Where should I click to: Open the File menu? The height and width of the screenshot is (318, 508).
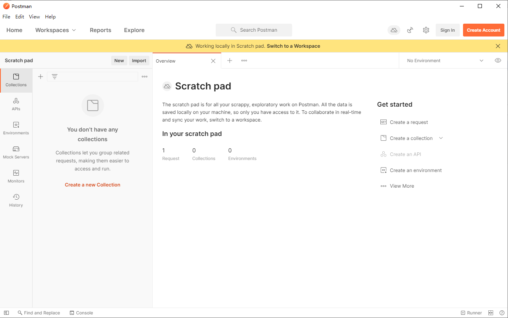point(6,17)
